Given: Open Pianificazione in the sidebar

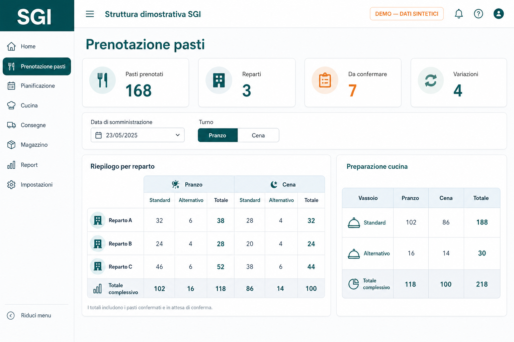Looking at the screenshot, I should 37,86.
